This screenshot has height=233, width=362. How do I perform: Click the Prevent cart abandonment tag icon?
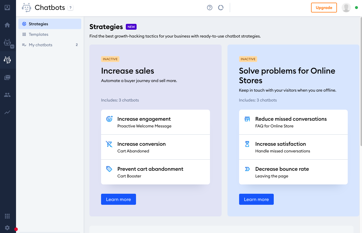click(x=109, y=169)
